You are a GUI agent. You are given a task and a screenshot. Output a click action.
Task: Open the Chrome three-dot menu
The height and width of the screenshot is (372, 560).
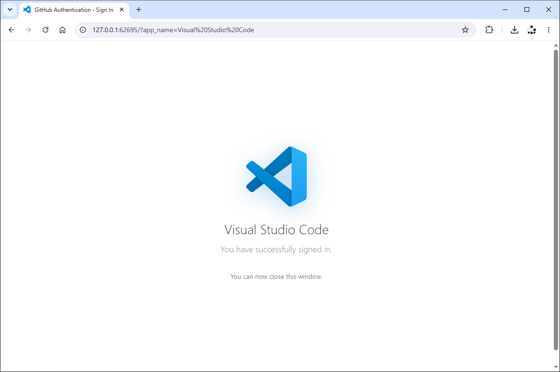[x=549, y=30]
